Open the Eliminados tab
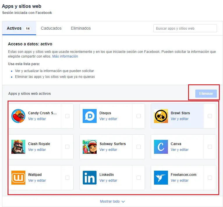Screen dimensions: 223x207 click(81, 28)
